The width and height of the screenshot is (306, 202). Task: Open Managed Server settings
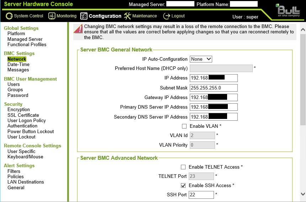25,39
